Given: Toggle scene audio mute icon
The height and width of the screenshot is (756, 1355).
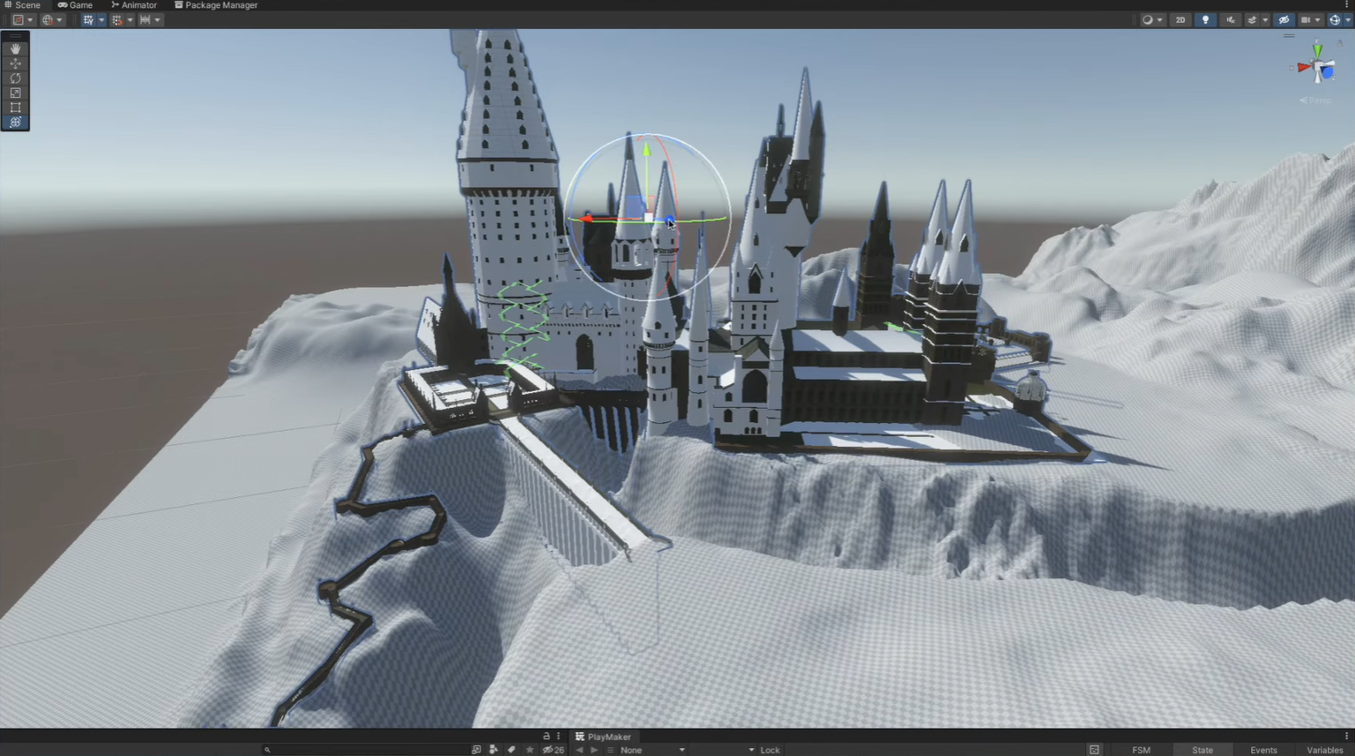Looking at the screenshot, I should 1231,20.
